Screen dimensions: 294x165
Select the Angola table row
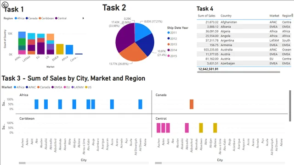pos(244,36)
